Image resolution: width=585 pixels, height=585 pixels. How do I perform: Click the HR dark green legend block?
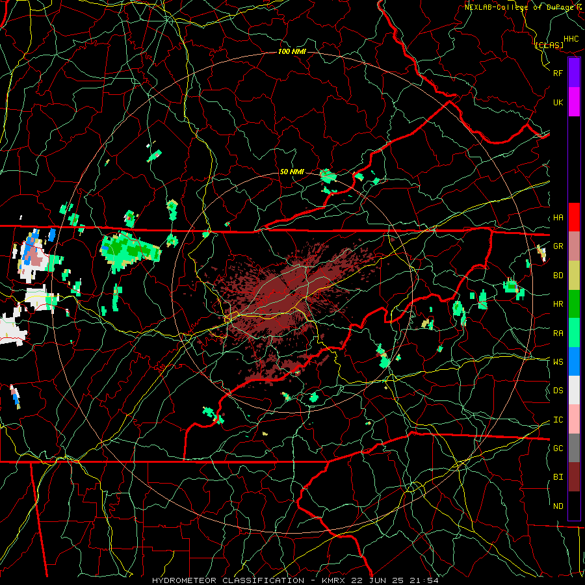click(x=574, y=304)
